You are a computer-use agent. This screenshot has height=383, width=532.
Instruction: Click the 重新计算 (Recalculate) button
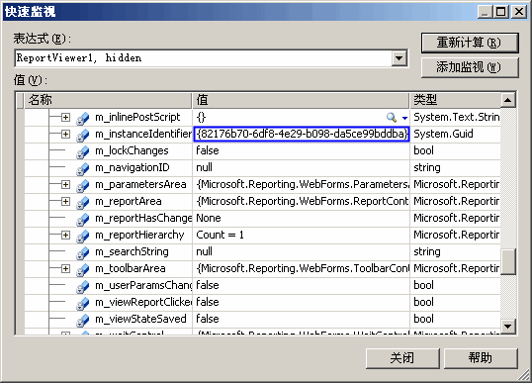point(470,43)
